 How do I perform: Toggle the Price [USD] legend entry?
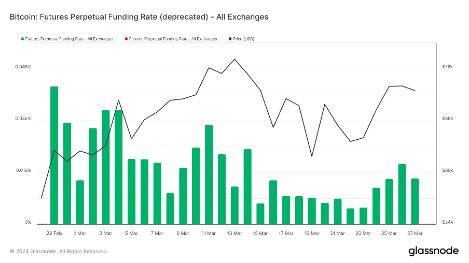244,39
